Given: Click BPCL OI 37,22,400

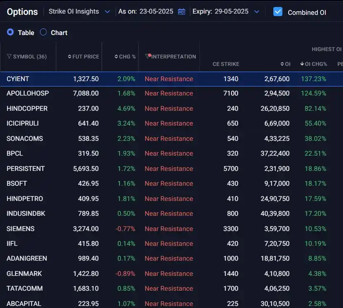Looking at the screenshot, I should pos(275,154).
